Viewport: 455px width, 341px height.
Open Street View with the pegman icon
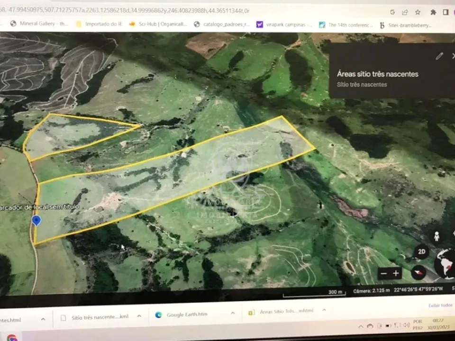pos(437,236)
